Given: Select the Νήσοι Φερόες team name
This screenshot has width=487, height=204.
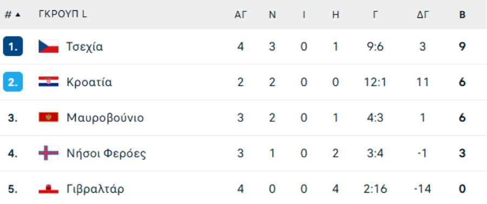Looking at the screenshot, I should pos(106,154).
